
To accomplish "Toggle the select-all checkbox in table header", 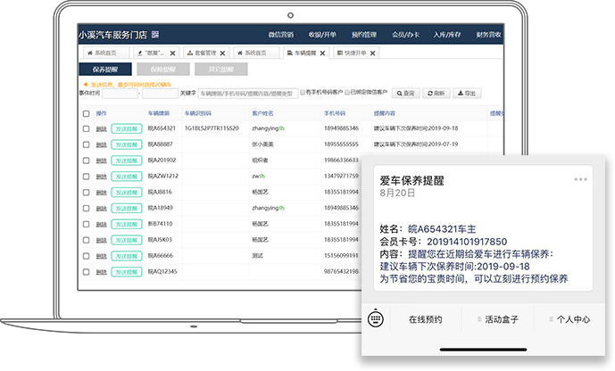I will click(87, 114).
